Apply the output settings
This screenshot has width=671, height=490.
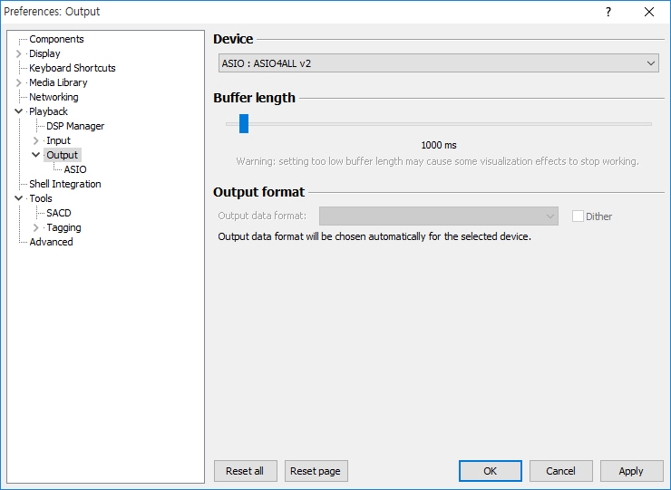[x=631, y=471]
